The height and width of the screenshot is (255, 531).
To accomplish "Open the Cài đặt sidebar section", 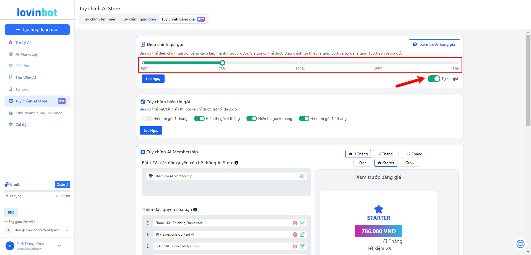I will click(x=22, y=125).
